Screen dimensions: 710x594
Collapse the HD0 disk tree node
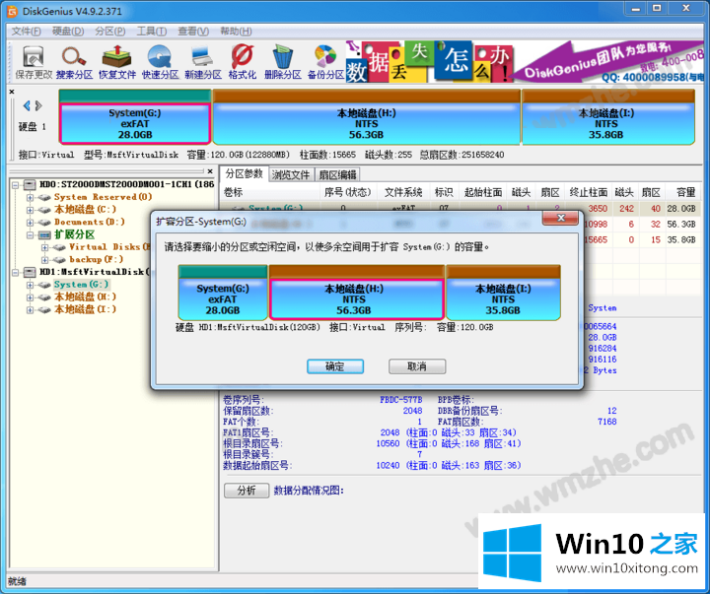point(16,184)
